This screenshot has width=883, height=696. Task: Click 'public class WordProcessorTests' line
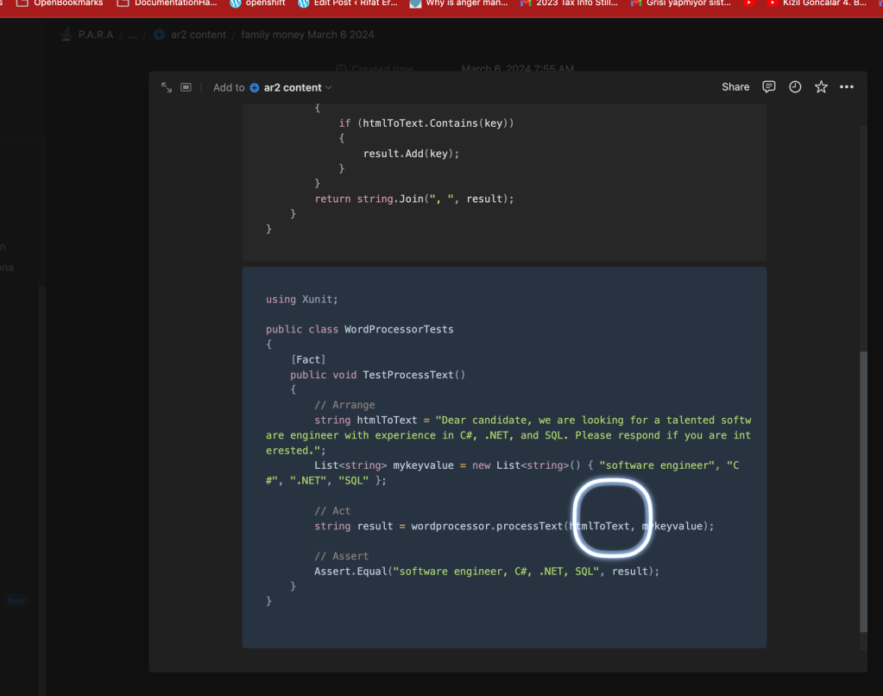(359, 330)
